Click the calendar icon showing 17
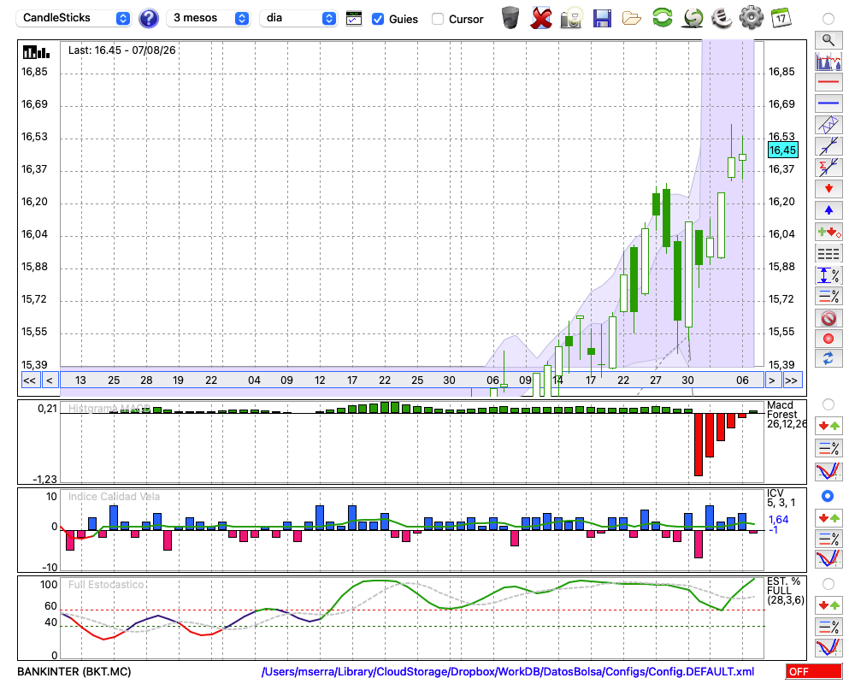The height and width of the screenshot is (684, 855). click(781, 18)
